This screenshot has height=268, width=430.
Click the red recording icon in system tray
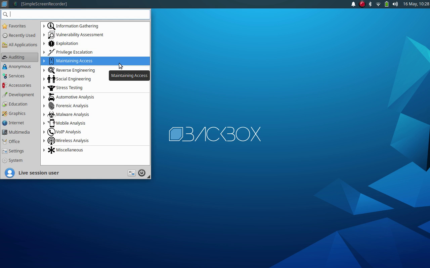coord(362,4)
